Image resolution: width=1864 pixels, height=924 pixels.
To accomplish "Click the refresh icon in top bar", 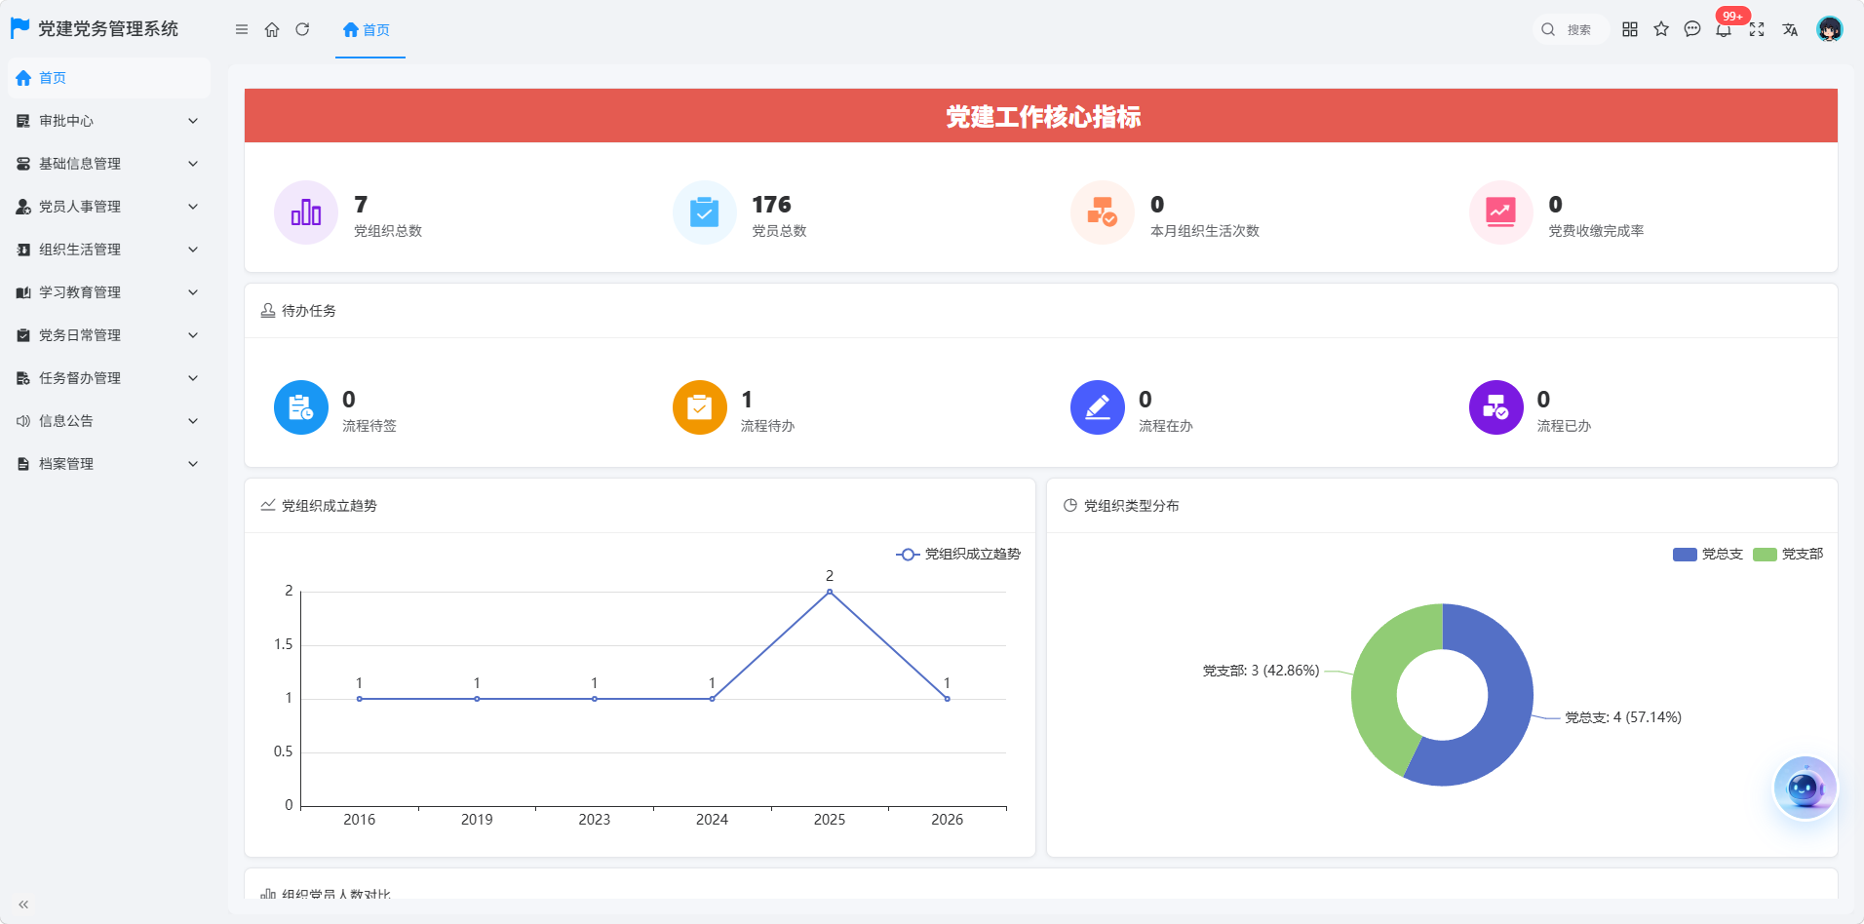I will 302,30.
